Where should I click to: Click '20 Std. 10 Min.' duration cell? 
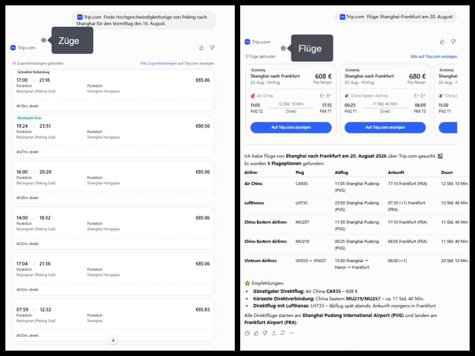(454, 261)
